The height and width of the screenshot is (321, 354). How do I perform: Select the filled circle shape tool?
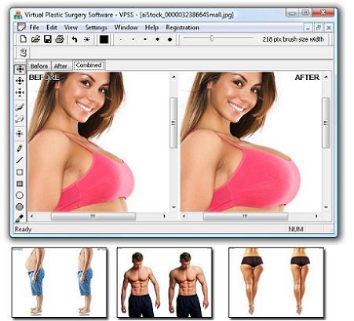pyautogui.click(x=20, y=207)
